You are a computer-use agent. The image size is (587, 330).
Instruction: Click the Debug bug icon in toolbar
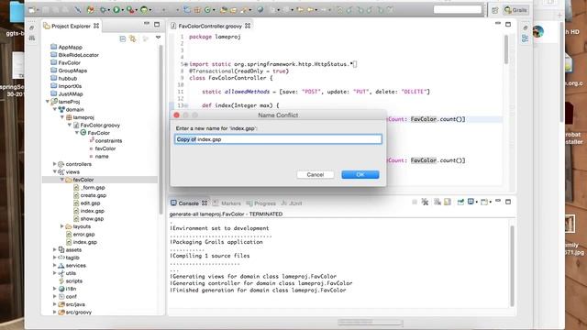104,10
